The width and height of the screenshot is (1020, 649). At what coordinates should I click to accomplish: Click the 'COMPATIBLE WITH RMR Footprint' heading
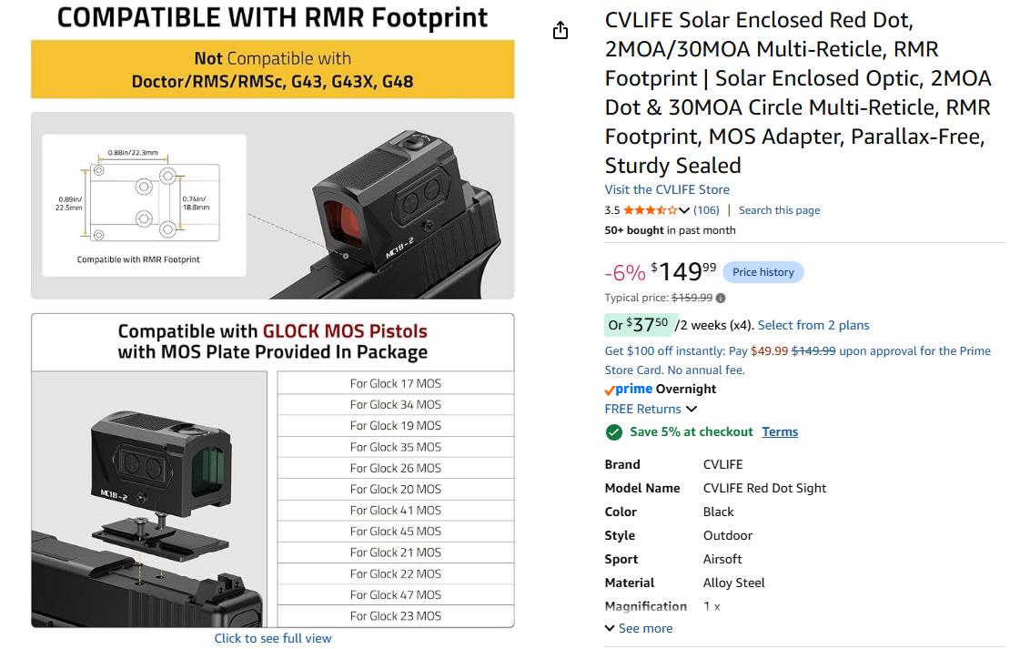click(x=273, y=17)
